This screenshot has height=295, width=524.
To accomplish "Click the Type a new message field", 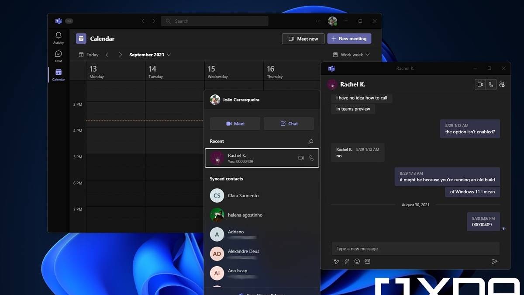I will (x=415, y=249).
